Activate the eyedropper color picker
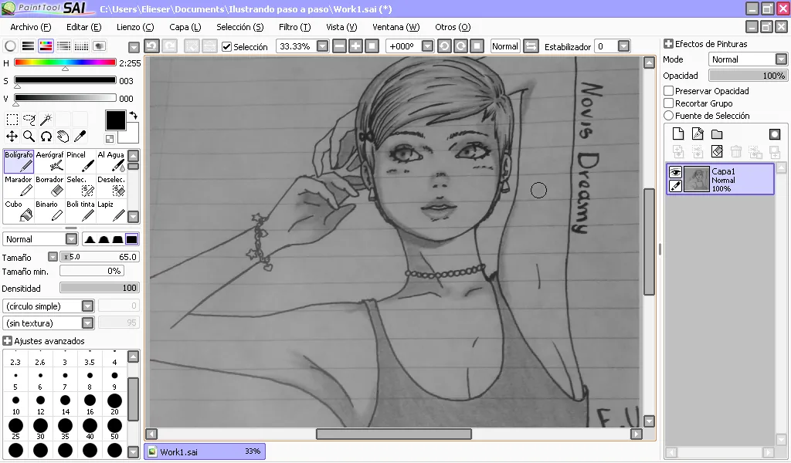 80,136
